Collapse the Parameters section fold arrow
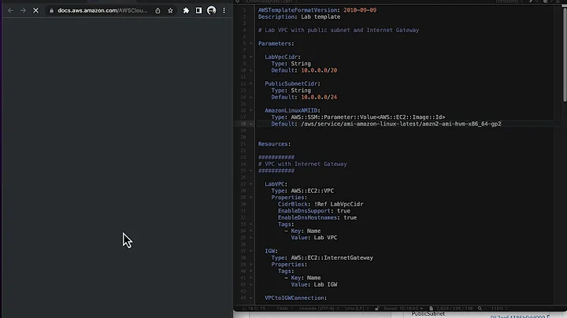Viewport: 567px width, 318px height. (250, 43)
